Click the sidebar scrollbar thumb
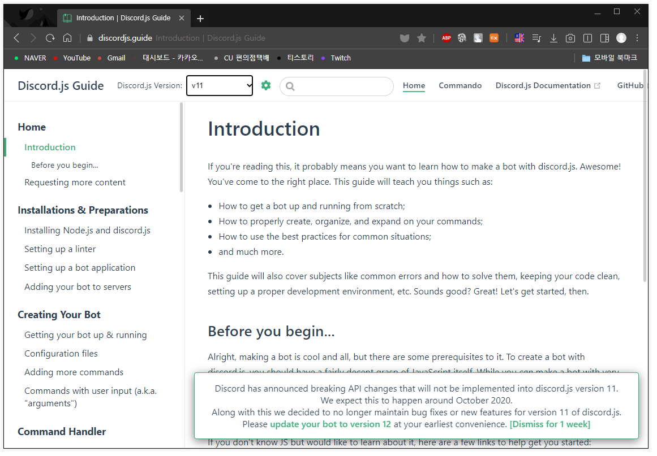This screenshot has height=456, width=657. point(182,147)
